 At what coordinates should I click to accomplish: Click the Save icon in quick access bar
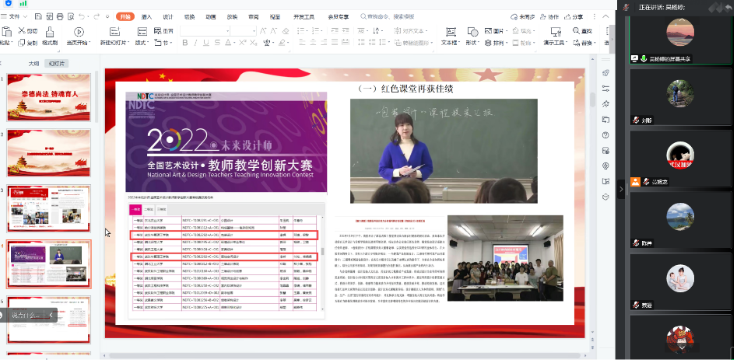pos(37,16)
